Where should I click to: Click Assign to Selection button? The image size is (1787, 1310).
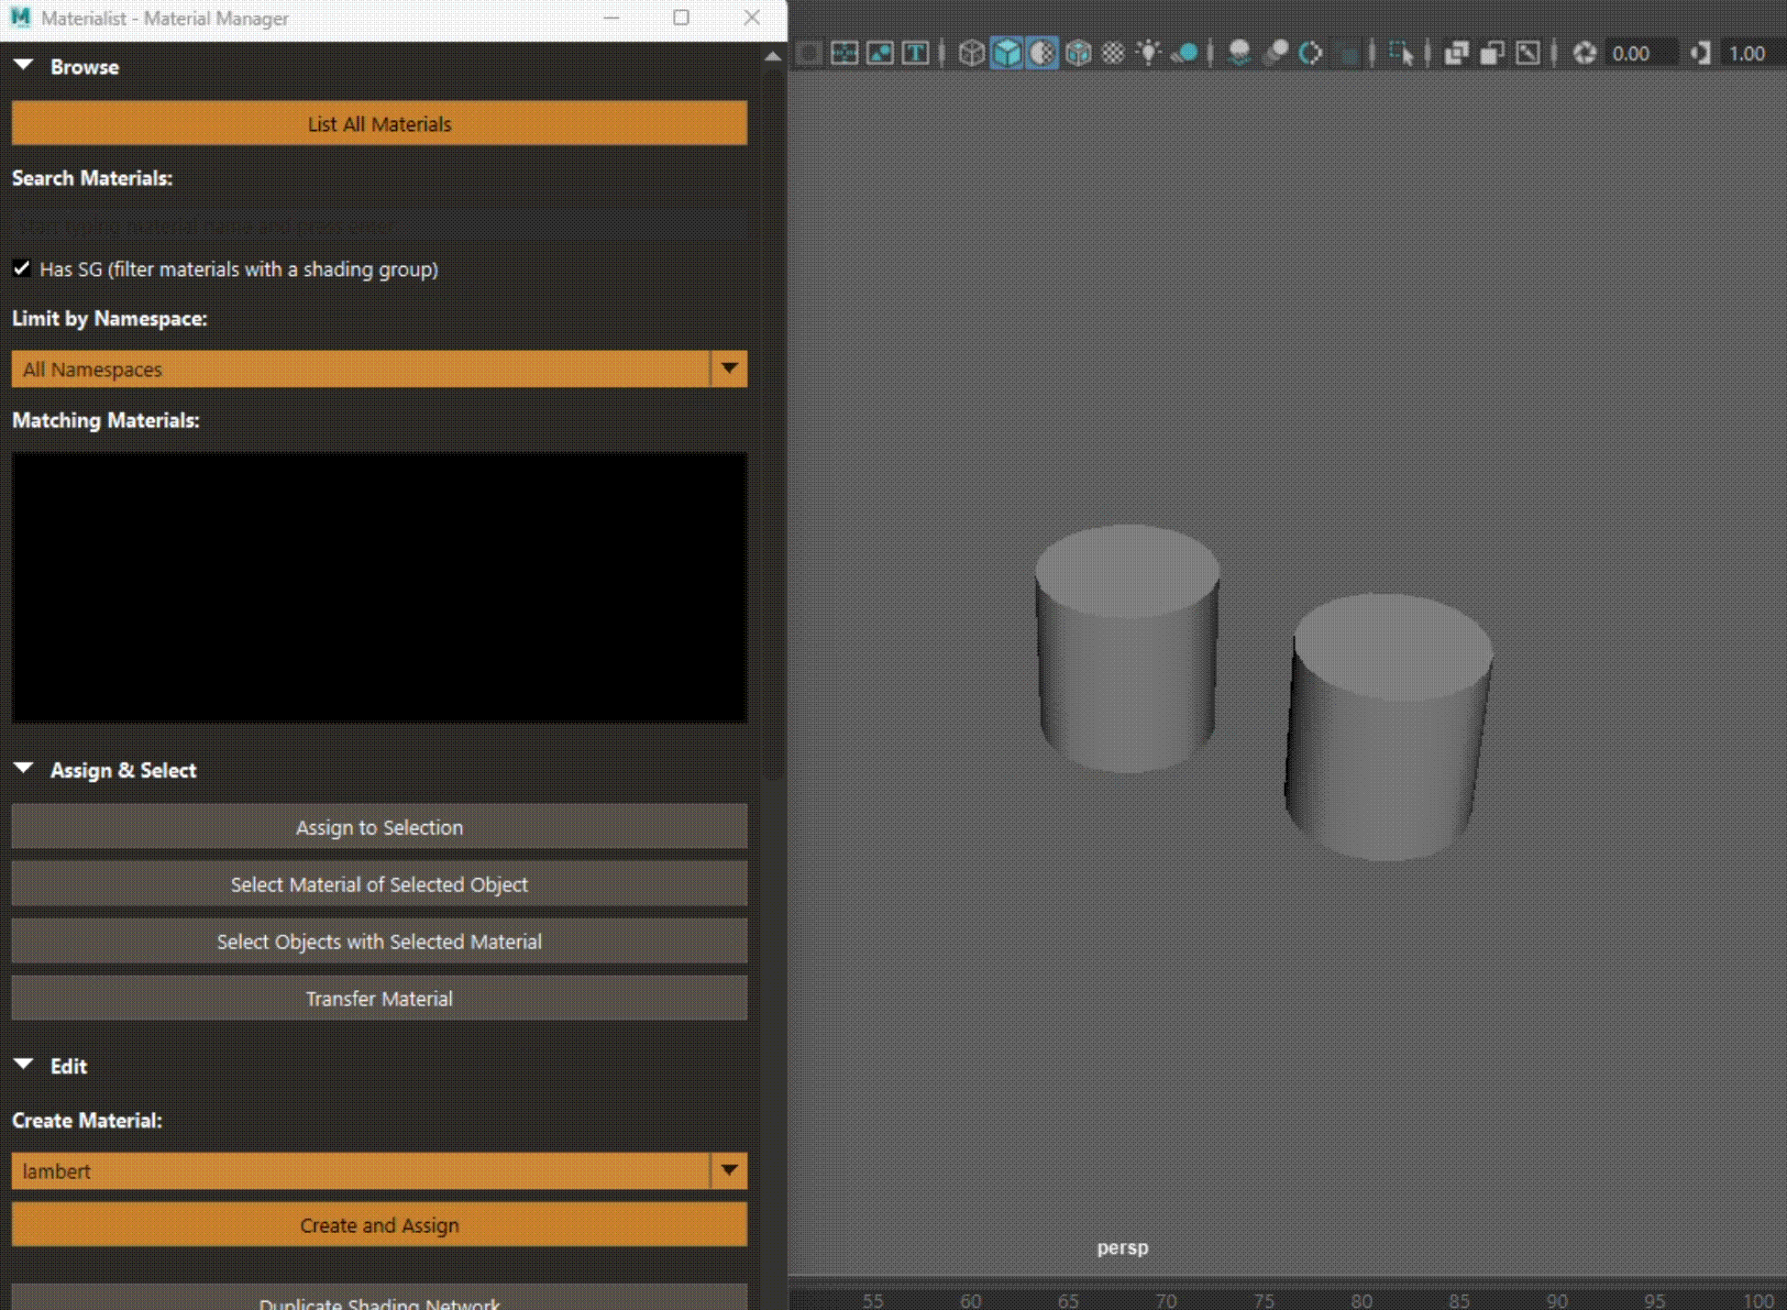(x=380, y=827)
